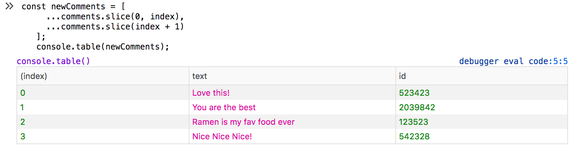
Task: Click the 'Ramen is my fav food ever' cell
Action: coord(243,122)
